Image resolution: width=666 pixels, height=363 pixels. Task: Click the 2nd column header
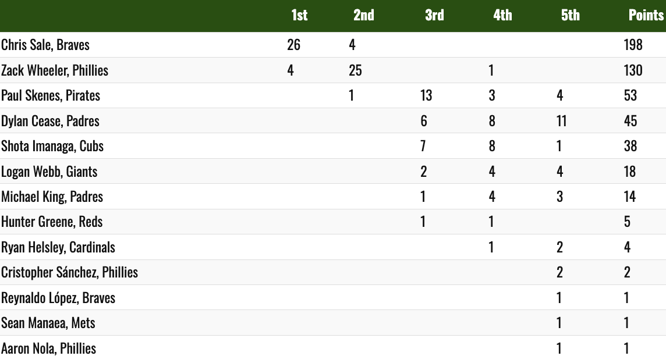coord(364,15)
